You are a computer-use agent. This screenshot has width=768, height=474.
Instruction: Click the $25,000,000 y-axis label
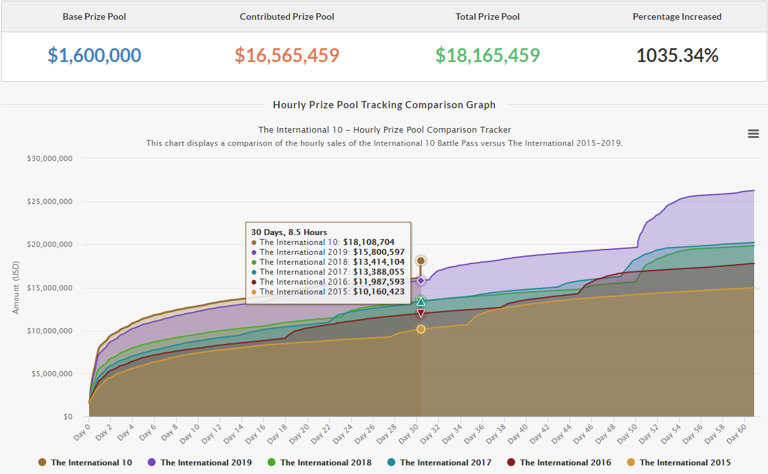50,201
